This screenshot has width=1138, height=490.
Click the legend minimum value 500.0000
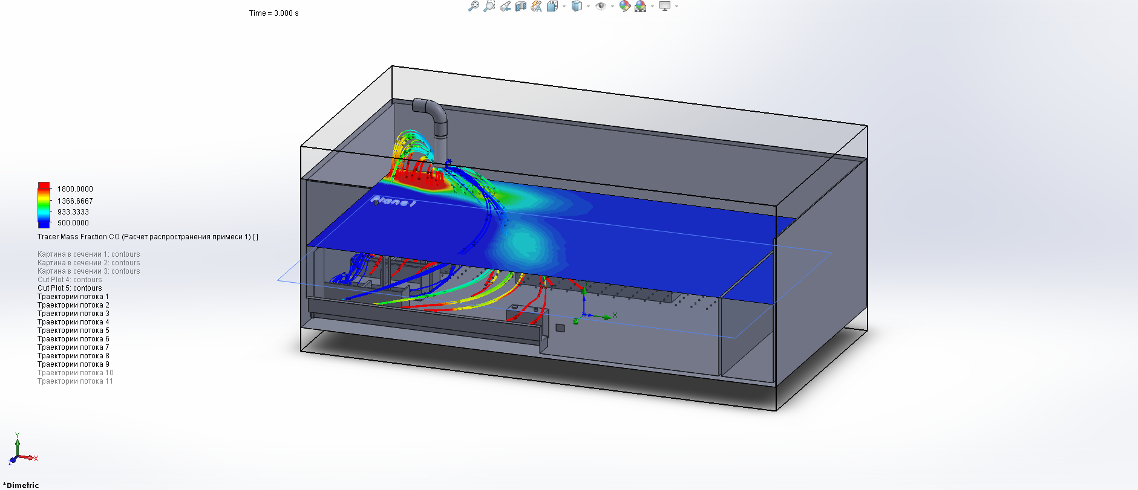pos(73,223)
